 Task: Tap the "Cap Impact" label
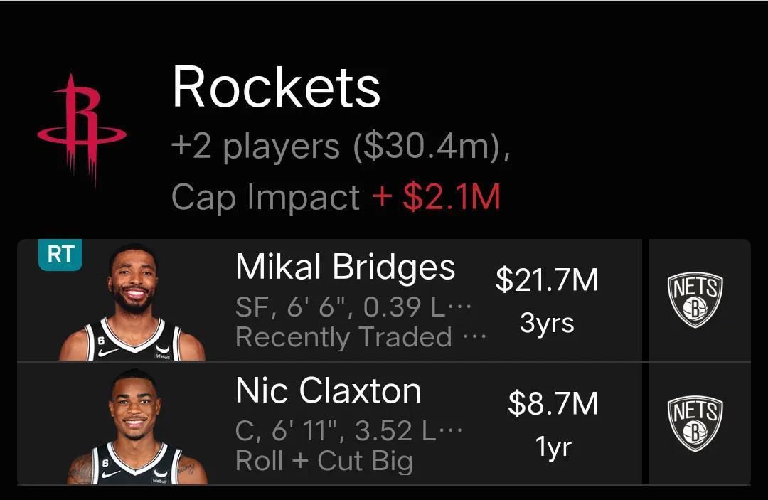click(265, 197)
